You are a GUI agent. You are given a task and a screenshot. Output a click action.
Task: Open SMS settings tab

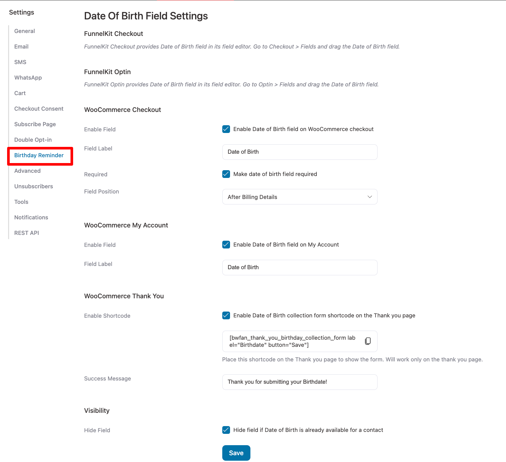[20, 62]
